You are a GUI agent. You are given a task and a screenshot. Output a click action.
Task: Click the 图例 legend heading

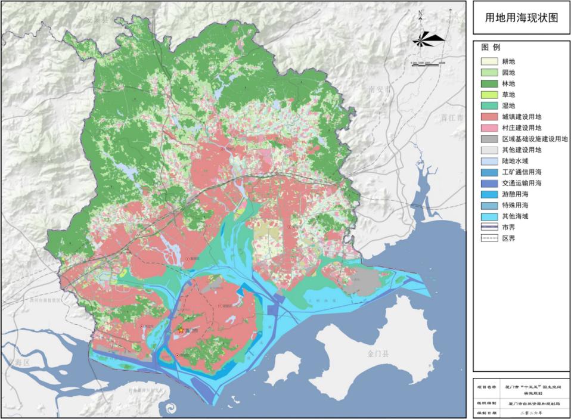click(491, 47)
